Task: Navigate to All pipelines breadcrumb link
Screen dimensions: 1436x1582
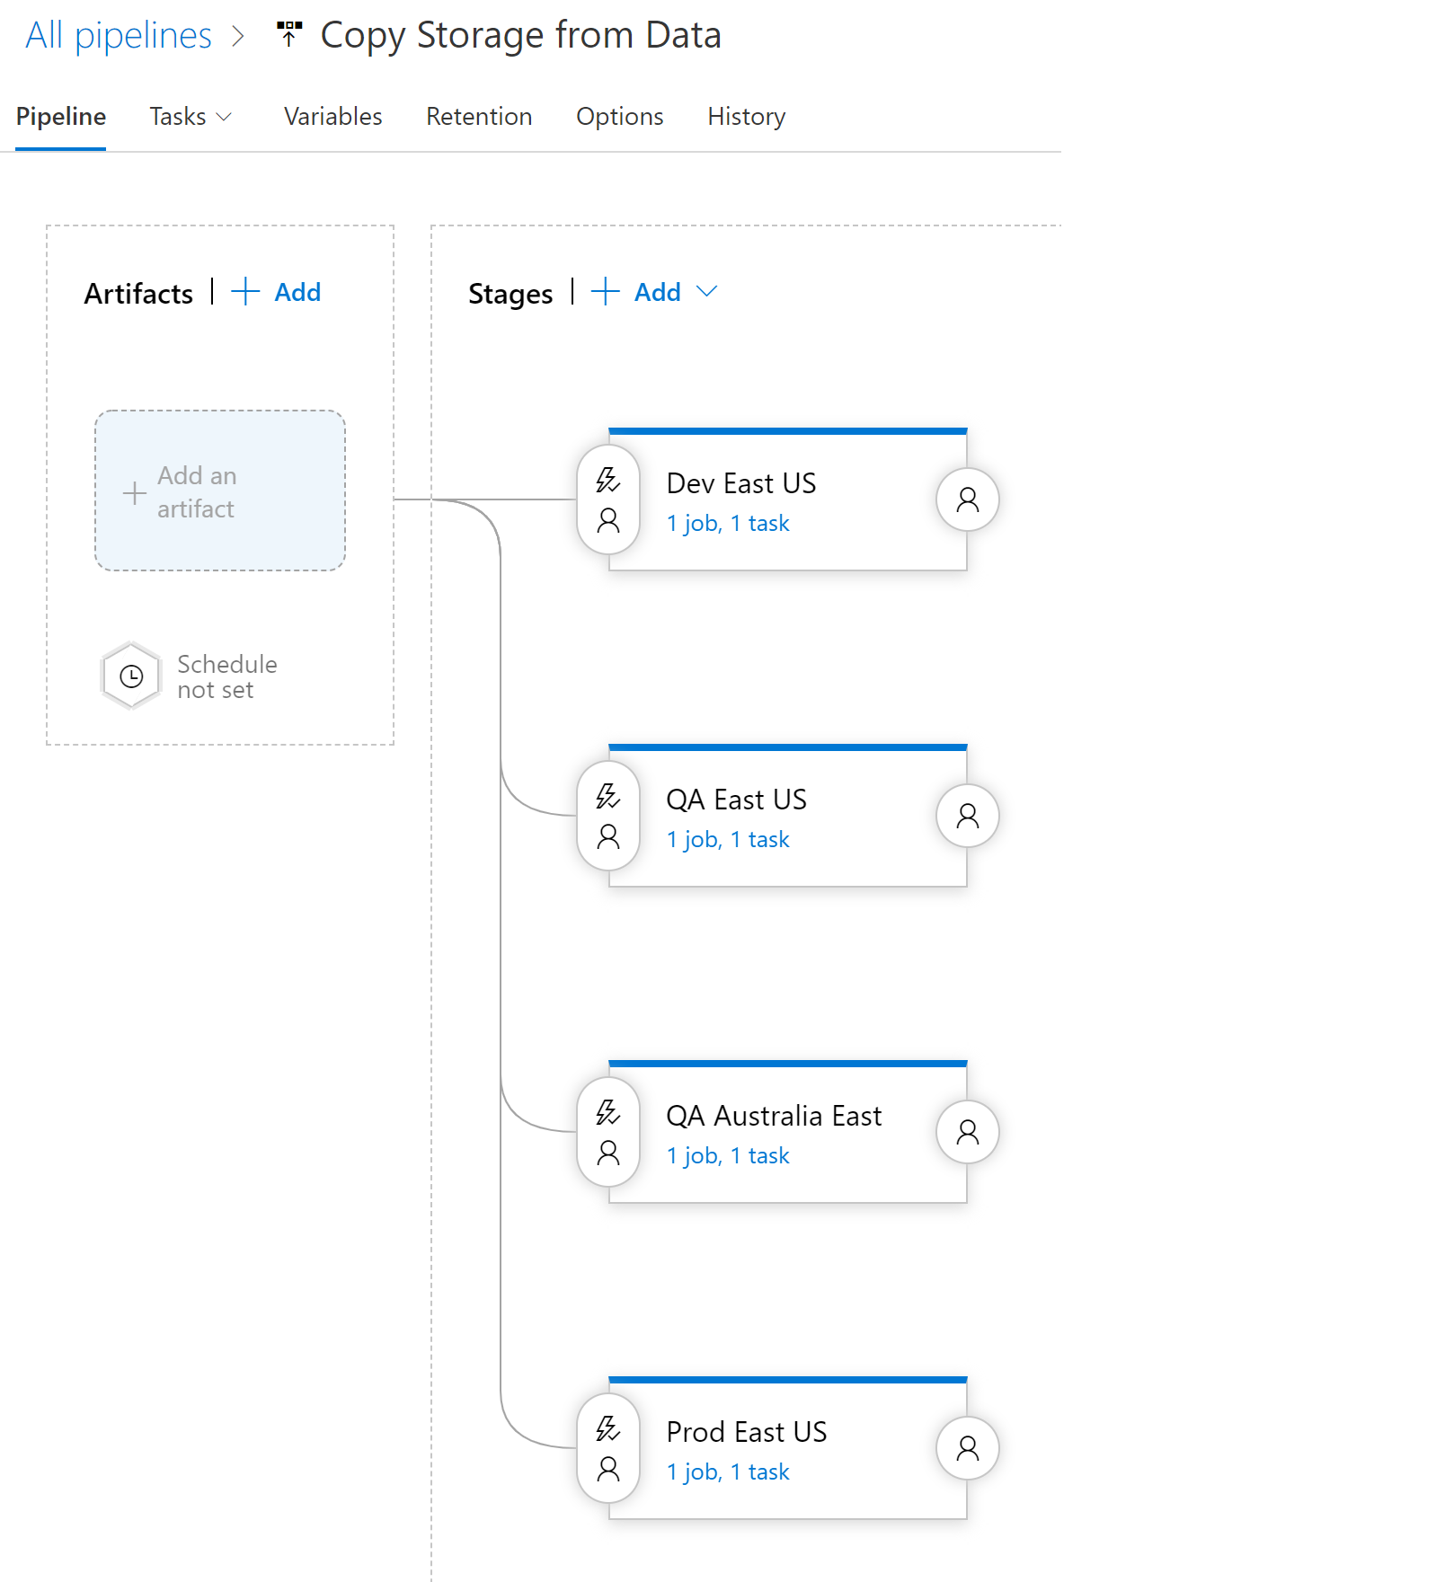Action: 118,36
